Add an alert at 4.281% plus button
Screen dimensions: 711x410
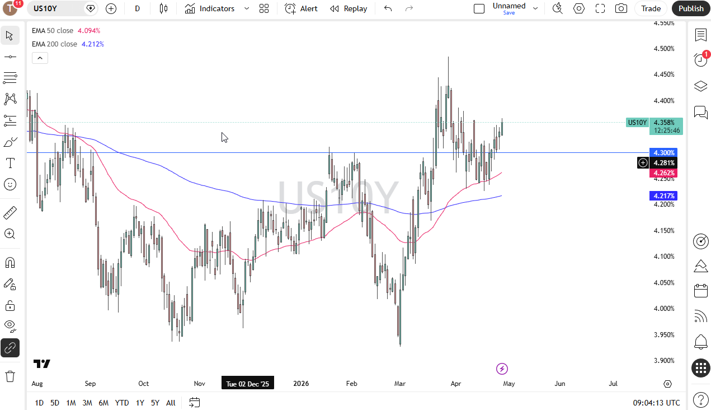643,163
